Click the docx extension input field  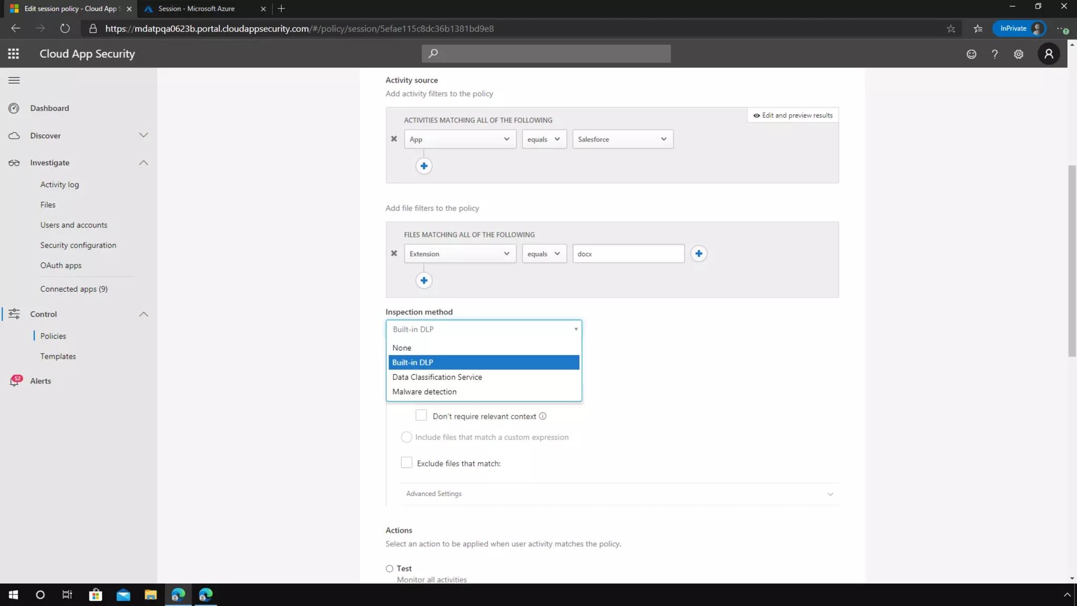pyautogui.click(x=628, y=254)
